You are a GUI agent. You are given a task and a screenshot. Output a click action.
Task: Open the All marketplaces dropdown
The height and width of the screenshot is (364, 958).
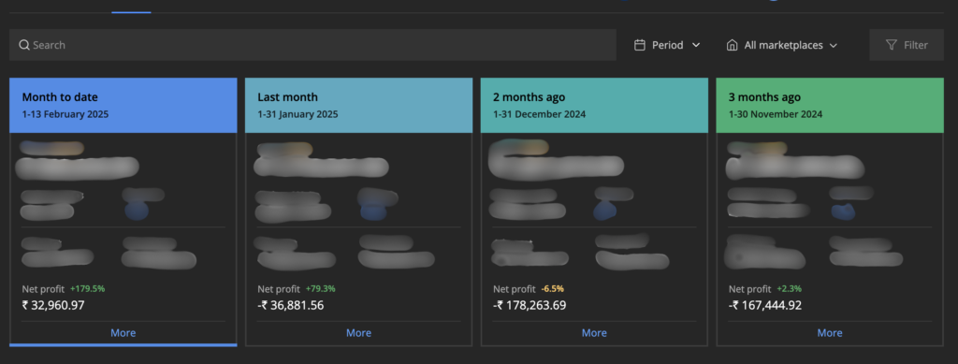click(781, 45)
